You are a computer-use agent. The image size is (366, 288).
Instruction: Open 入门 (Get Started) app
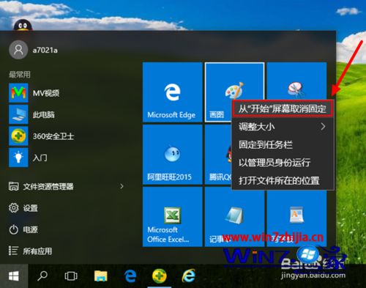[x=28, y=158]
